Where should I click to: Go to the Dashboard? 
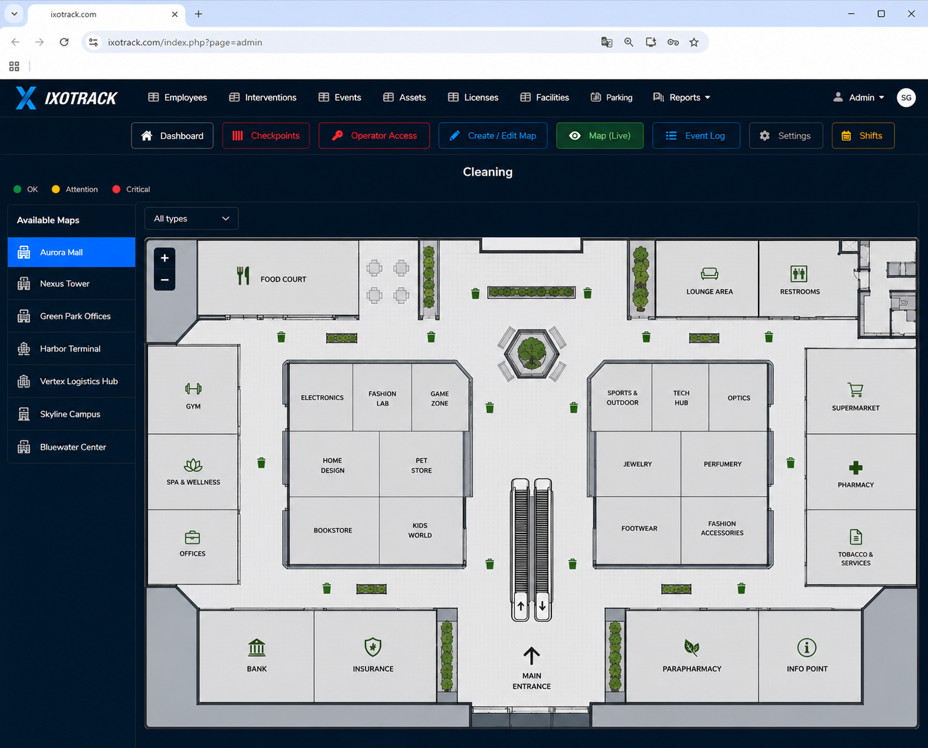(x=172, y=136)
